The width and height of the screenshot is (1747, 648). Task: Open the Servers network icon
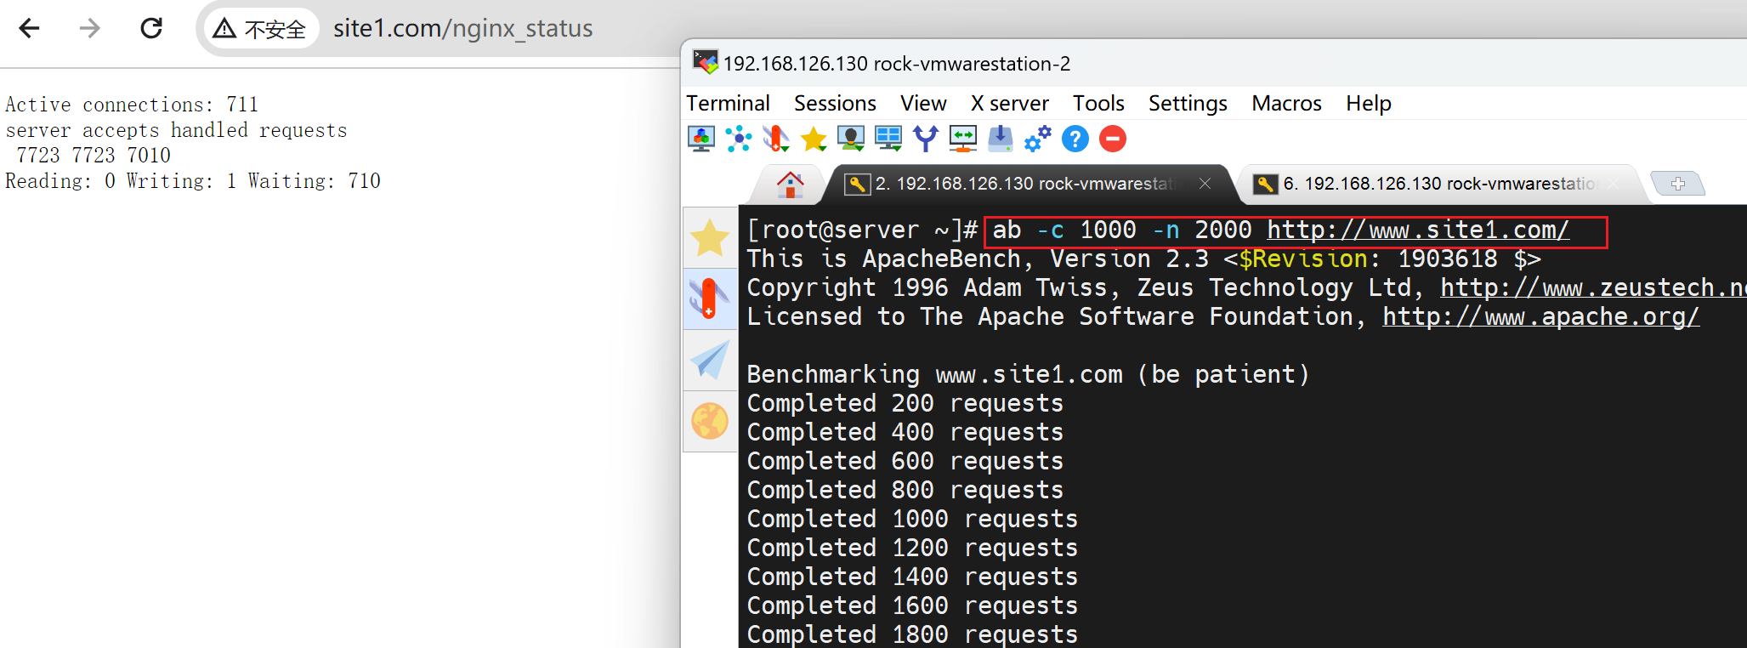tap(738, 139)
